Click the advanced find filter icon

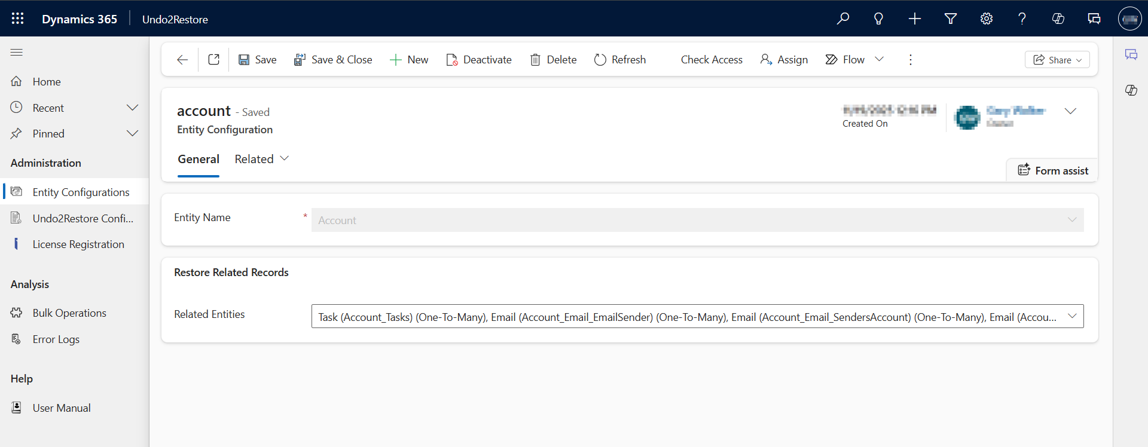coord(950,19)
